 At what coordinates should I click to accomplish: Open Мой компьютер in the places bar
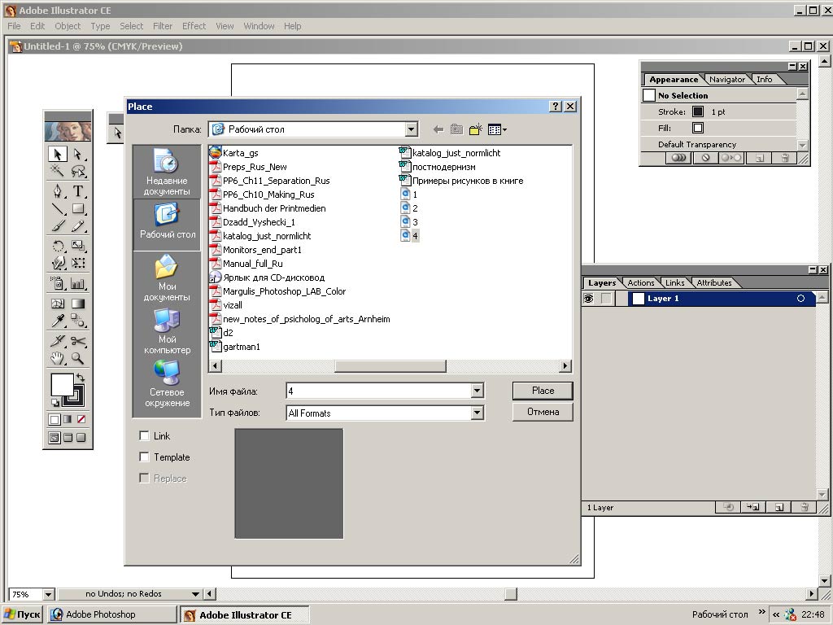click(x=167, y=331)
